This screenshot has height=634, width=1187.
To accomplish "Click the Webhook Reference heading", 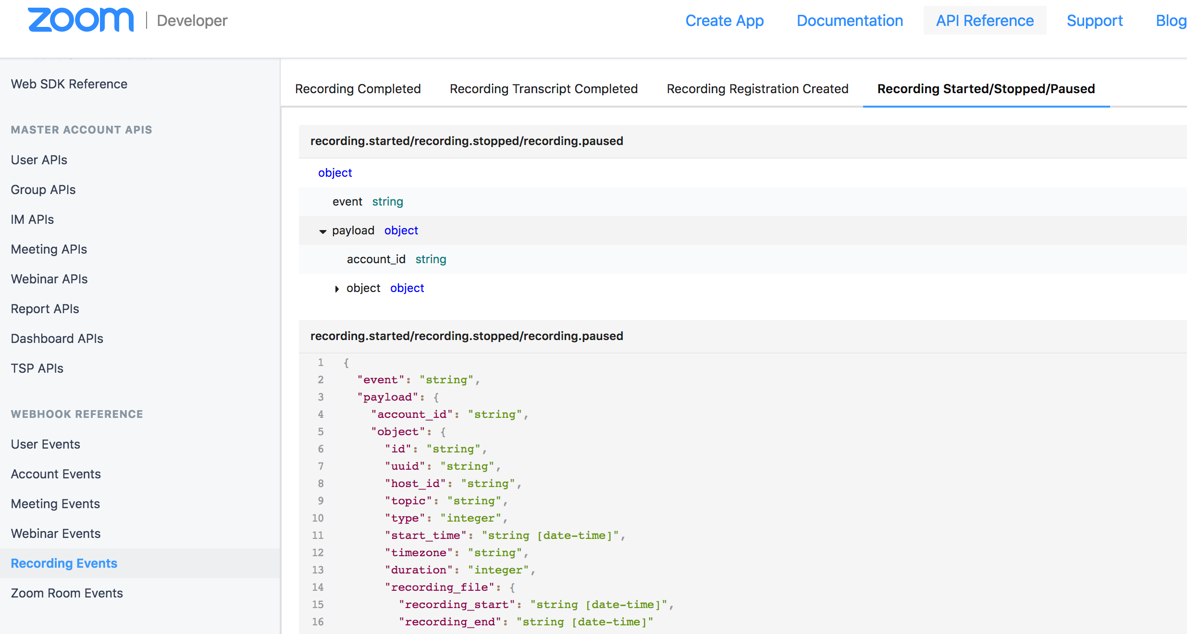I will [77, 414].
